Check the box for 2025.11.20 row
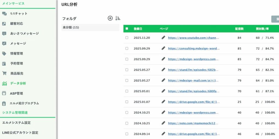This screenshot has height=139, width=279. coord(127,38)
